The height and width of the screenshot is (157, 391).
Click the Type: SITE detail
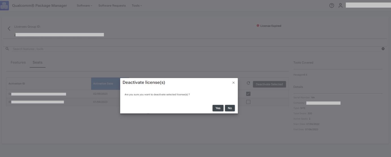[x=300, y=108]
